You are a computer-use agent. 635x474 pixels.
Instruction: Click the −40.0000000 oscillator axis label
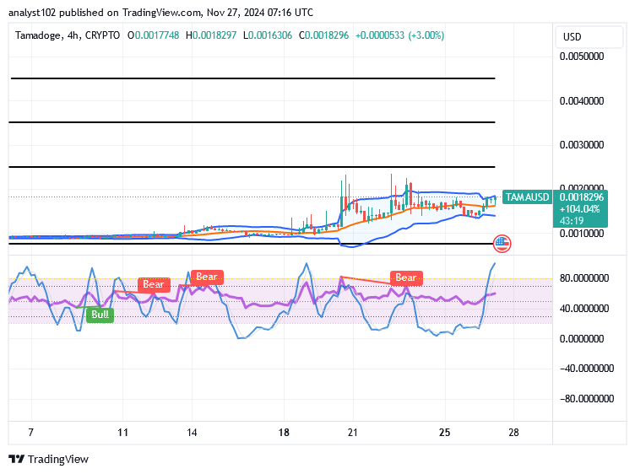pos(587,369)
